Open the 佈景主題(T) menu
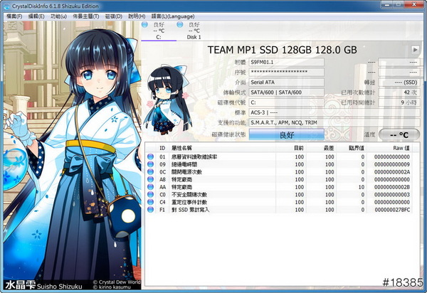Image resolution: width=427 pixels, height=293 pixels. coord(85,15)
